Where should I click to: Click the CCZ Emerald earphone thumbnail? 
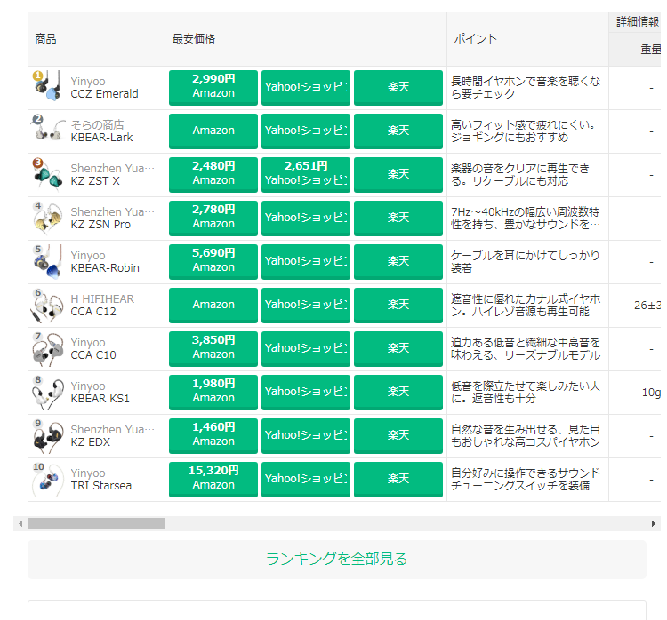[x=48, y=86]
